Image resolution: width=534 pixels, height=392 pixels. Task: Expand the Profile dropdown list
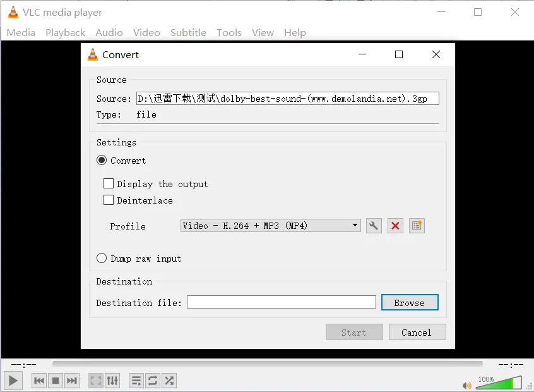355,226
